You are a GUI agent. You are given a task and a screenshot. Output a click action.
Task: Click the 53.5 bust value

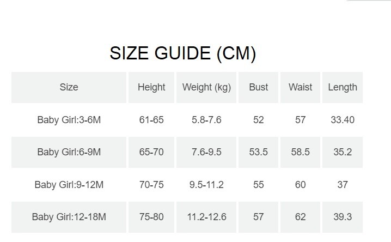pos(258,152)
